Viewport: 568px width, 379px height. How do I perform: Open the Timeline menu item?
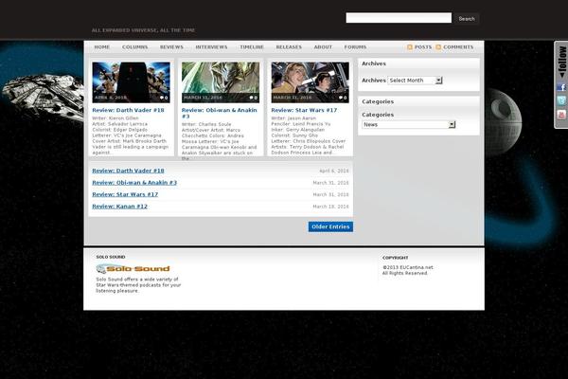click(x=252, y=47)
